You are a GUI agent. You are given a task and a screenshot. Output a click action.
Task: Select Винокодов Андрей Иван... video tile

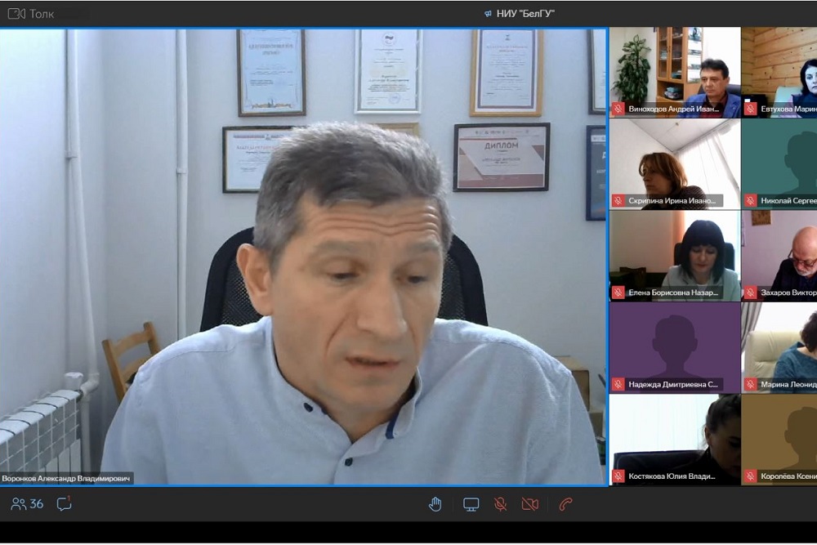coord(675,73)
